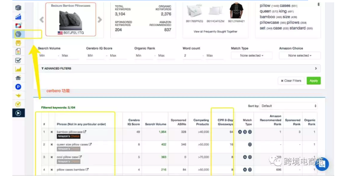The image size is (340, 179).
Task: Open the external link beside bamboo pillowcase
Action: pos(85,132)
